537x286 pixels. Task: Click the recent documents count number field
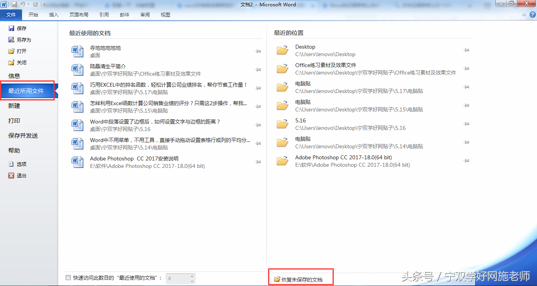click(x=178, y=279)
